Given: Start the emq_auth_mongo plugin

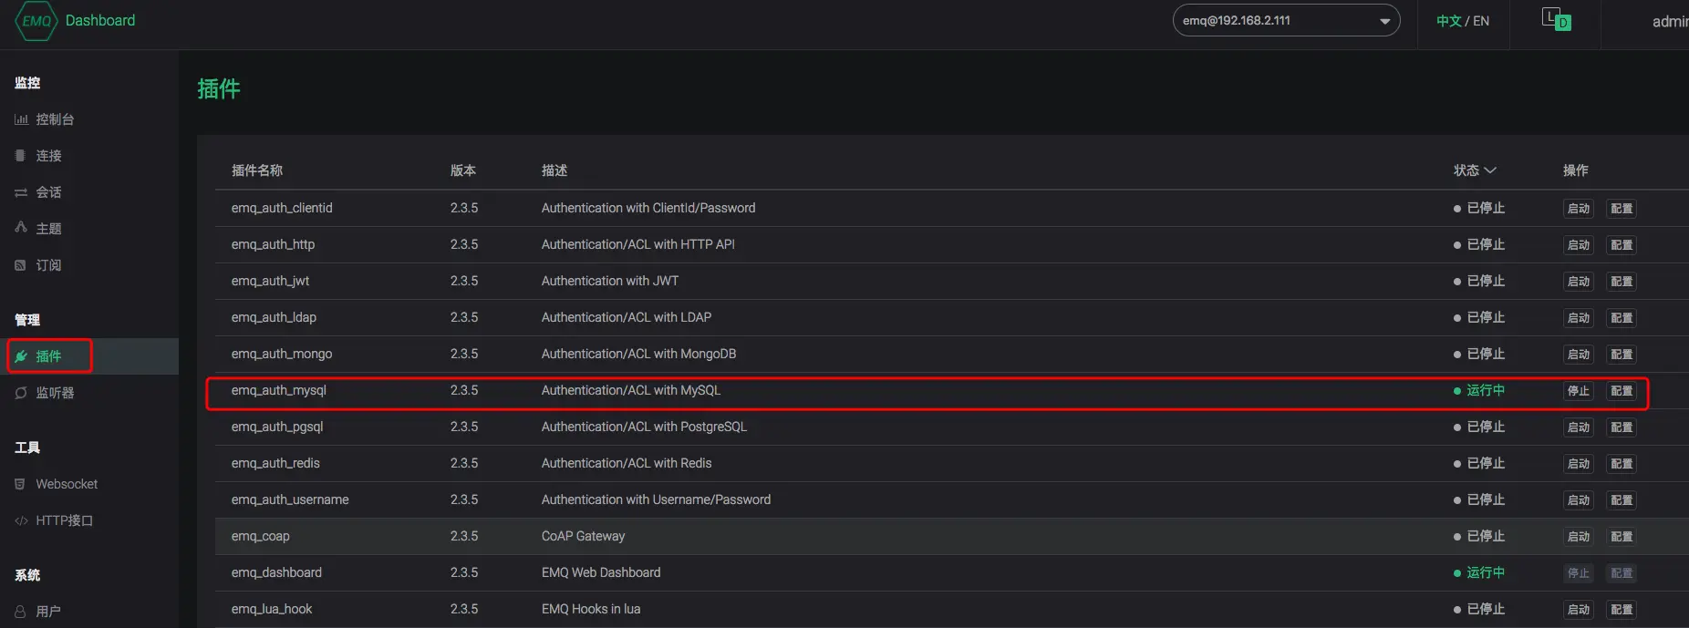Looking at the screenshot, I should click(x=1578, y=355).
